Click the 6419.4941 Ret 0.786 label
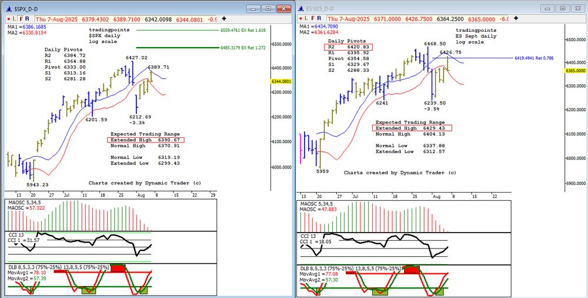Viewport: 588px width, 298px height. (x=534, y=58)
